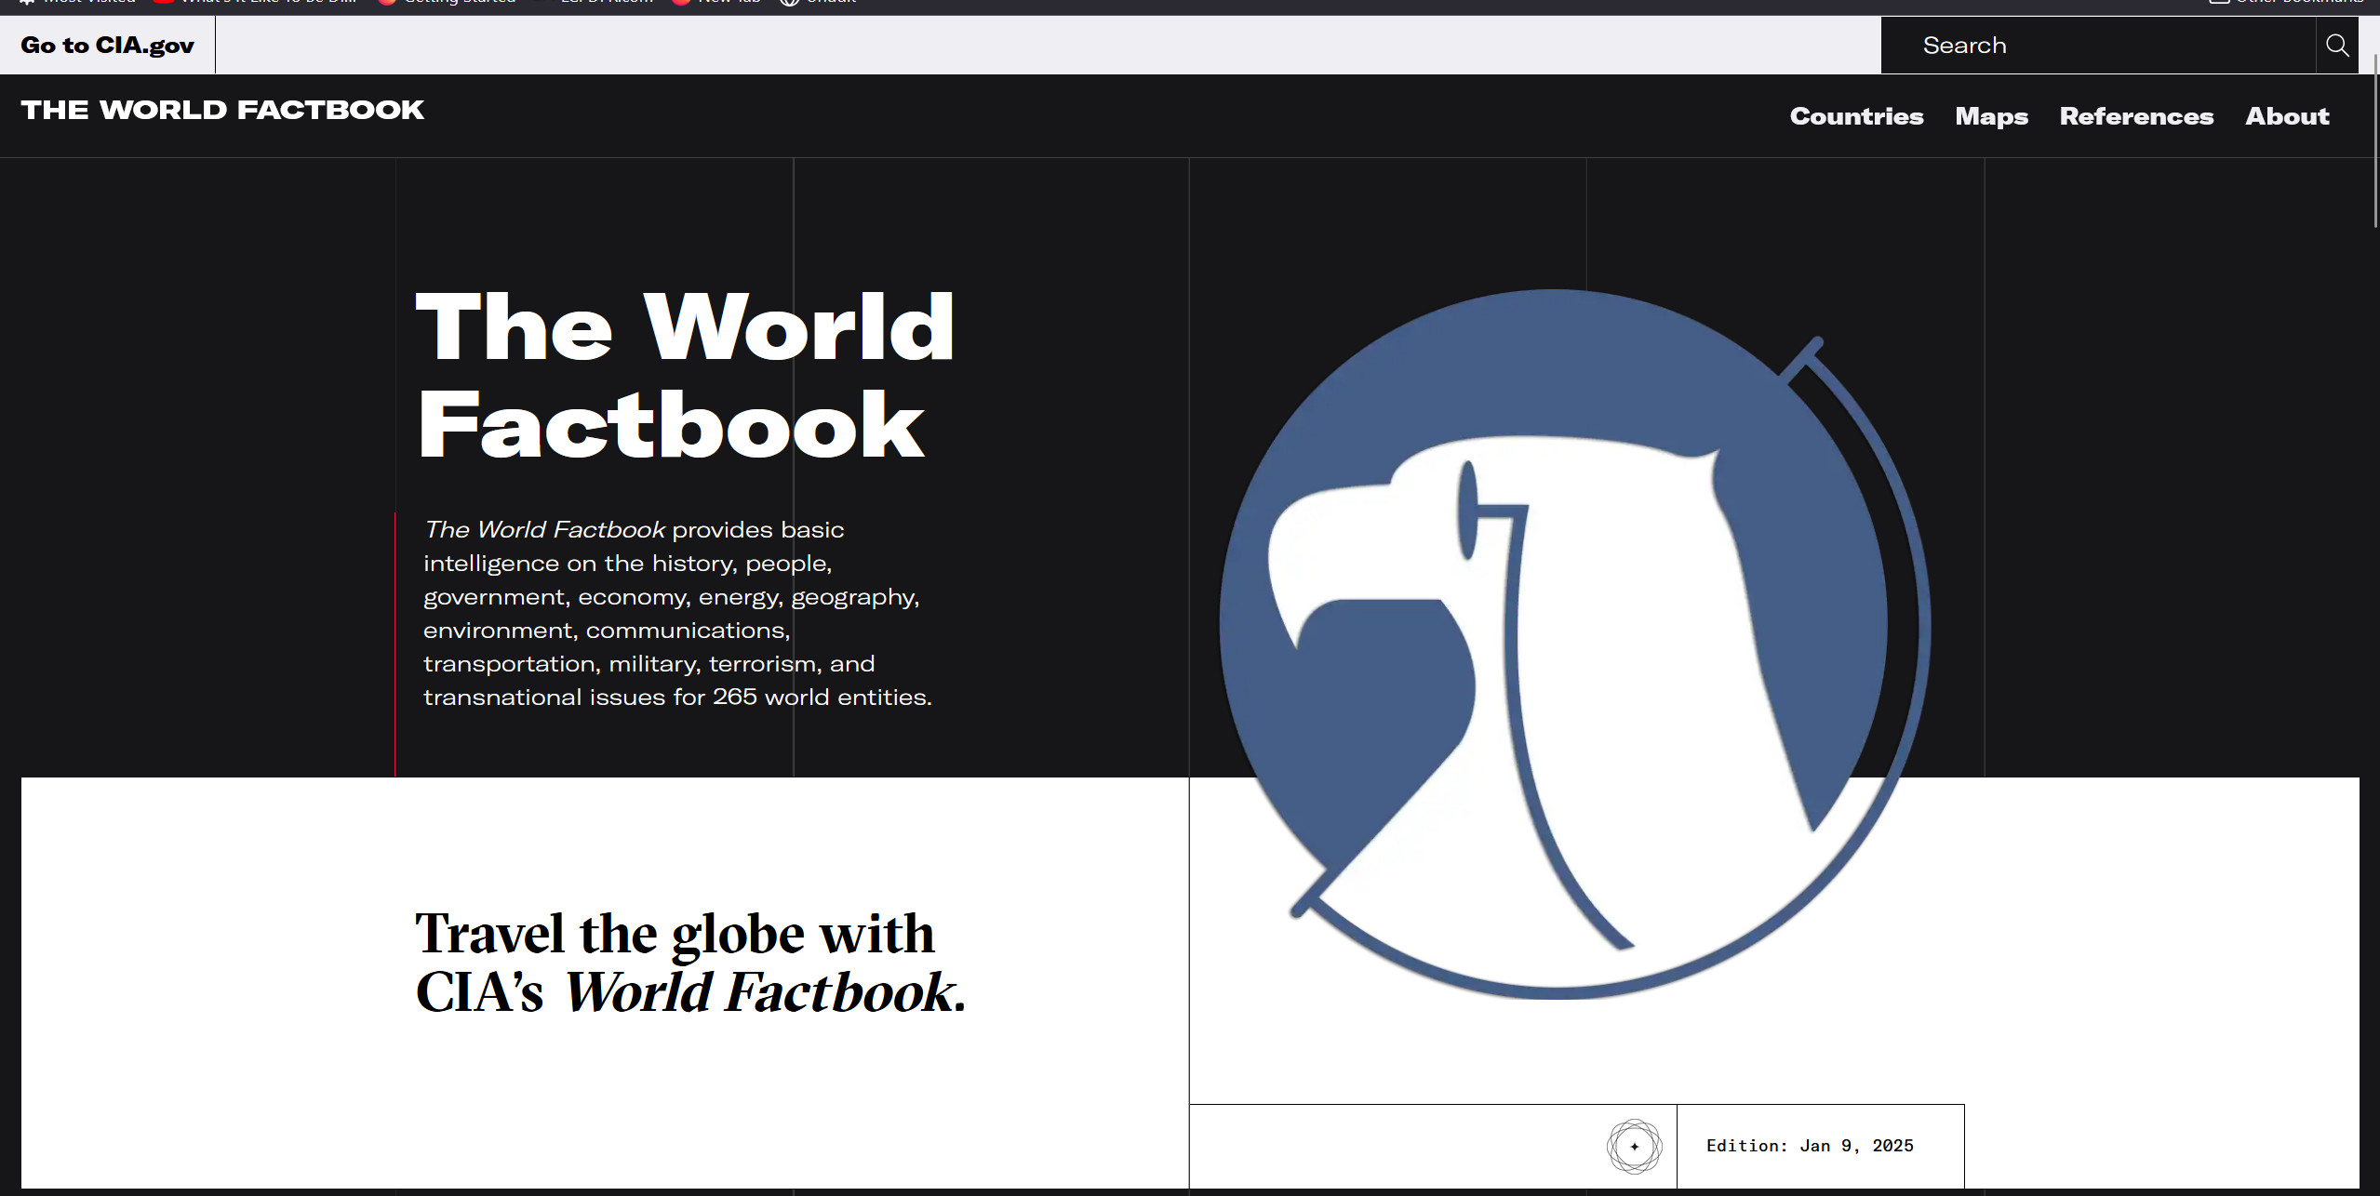Go to the About page
The width and height of the screenshot is (2380, 1196).
pyautogui.click(x=2287, y=116)
